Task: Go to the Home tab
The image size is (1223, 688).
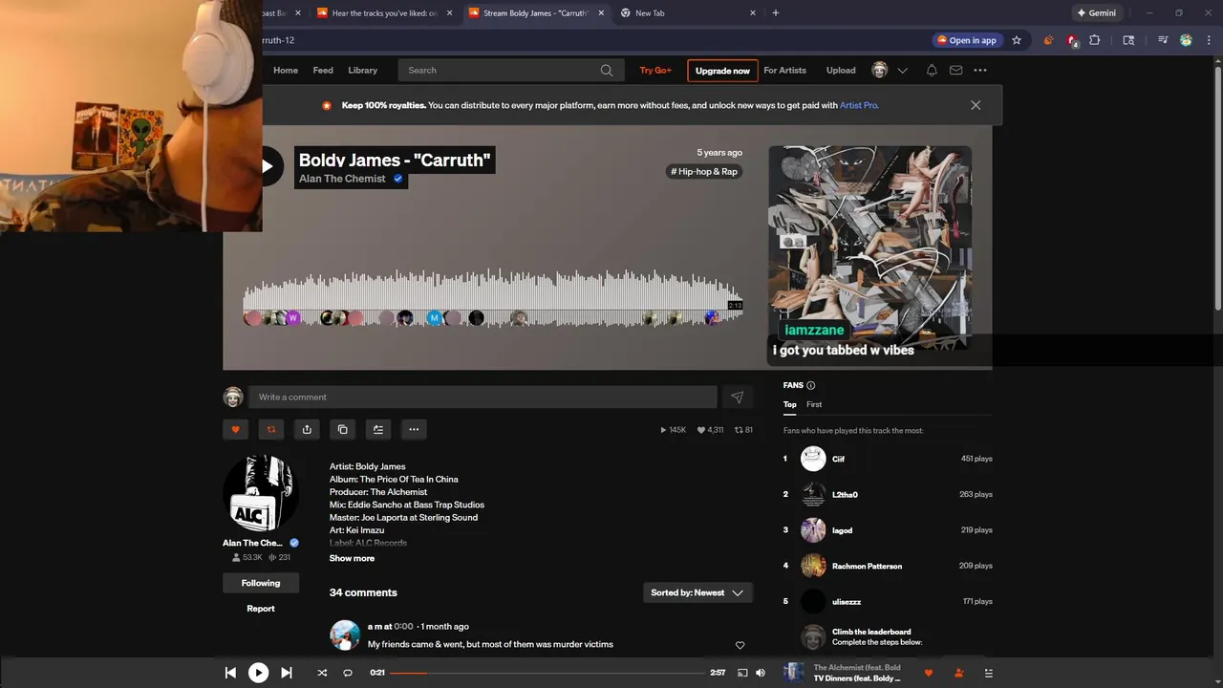Action: pos(286,70)
